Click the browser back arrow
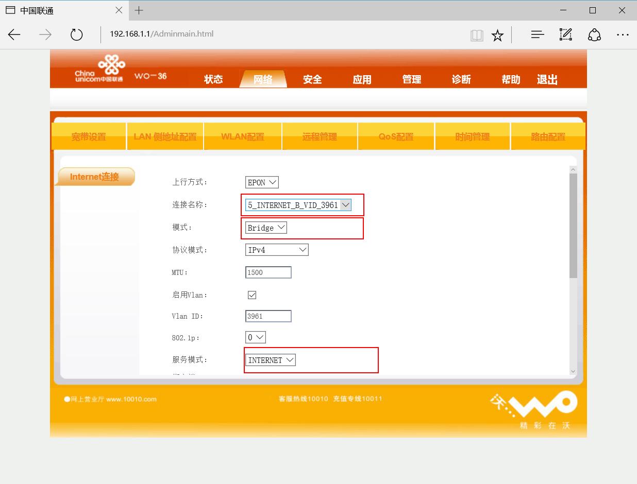This screenshot has height=484, width=637. click(14, 34)
